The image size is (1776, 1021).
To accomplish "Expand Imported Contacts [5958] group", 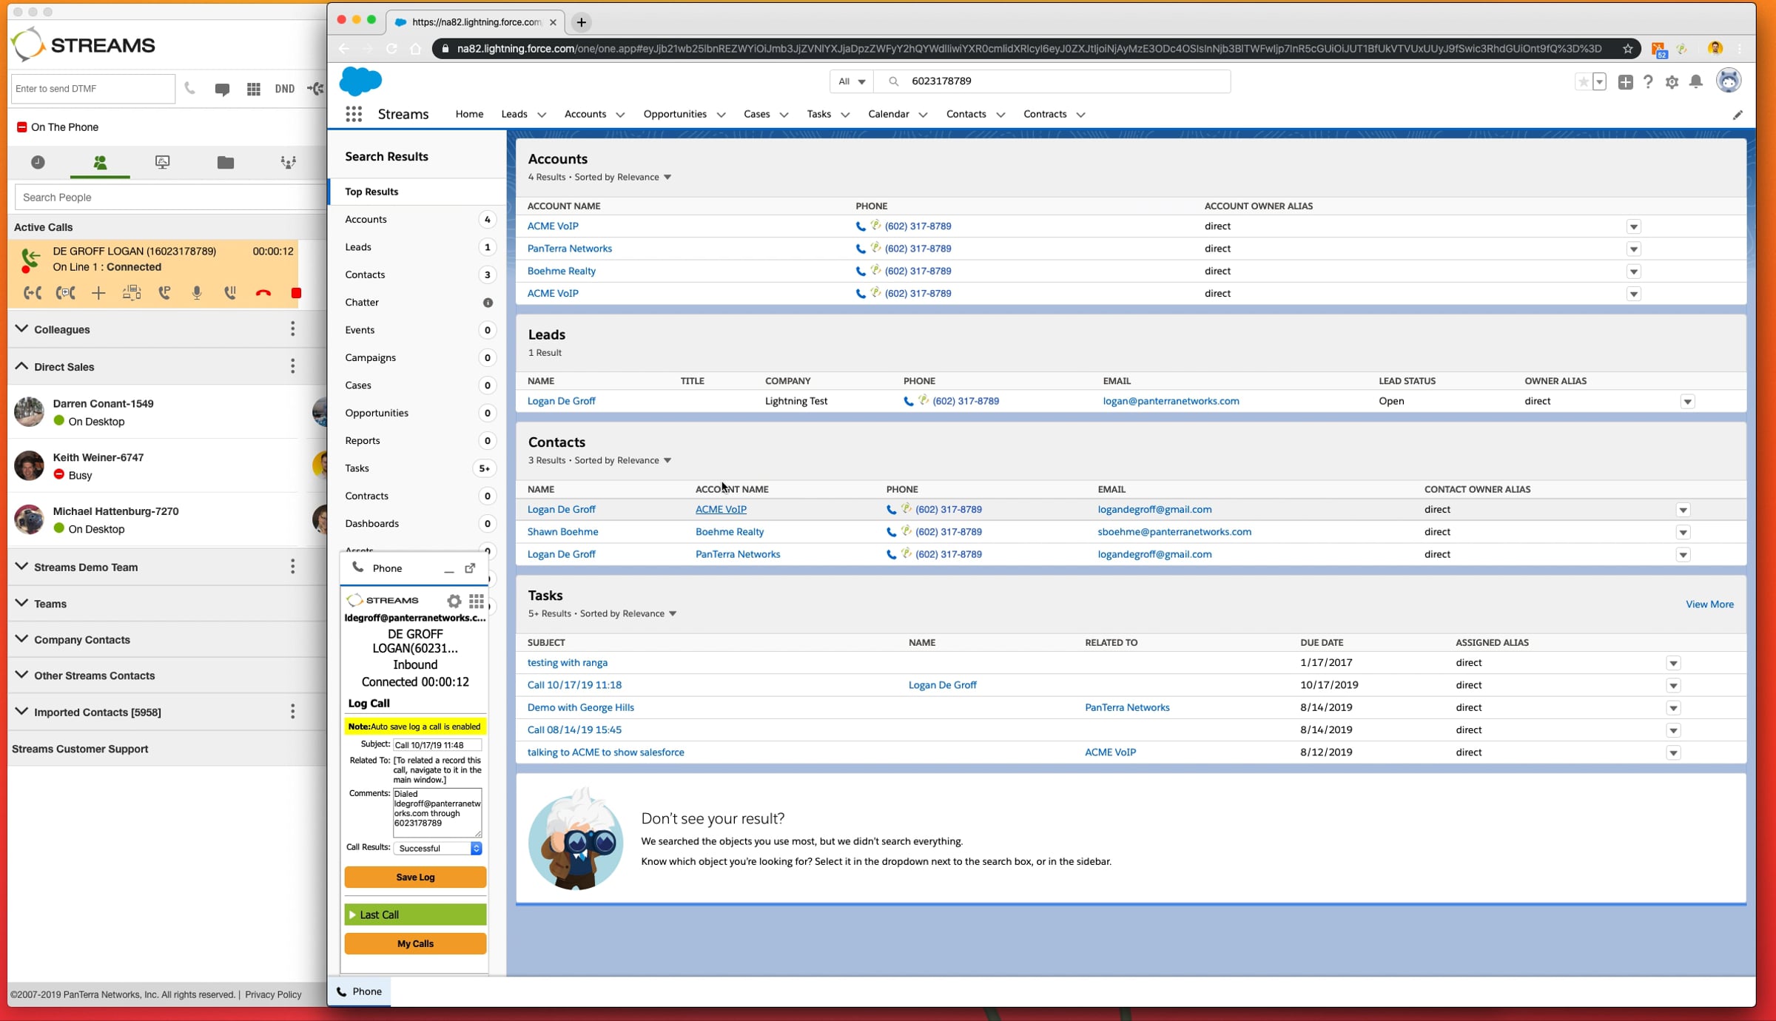I will pyautogui.click(x=22, y=711).
